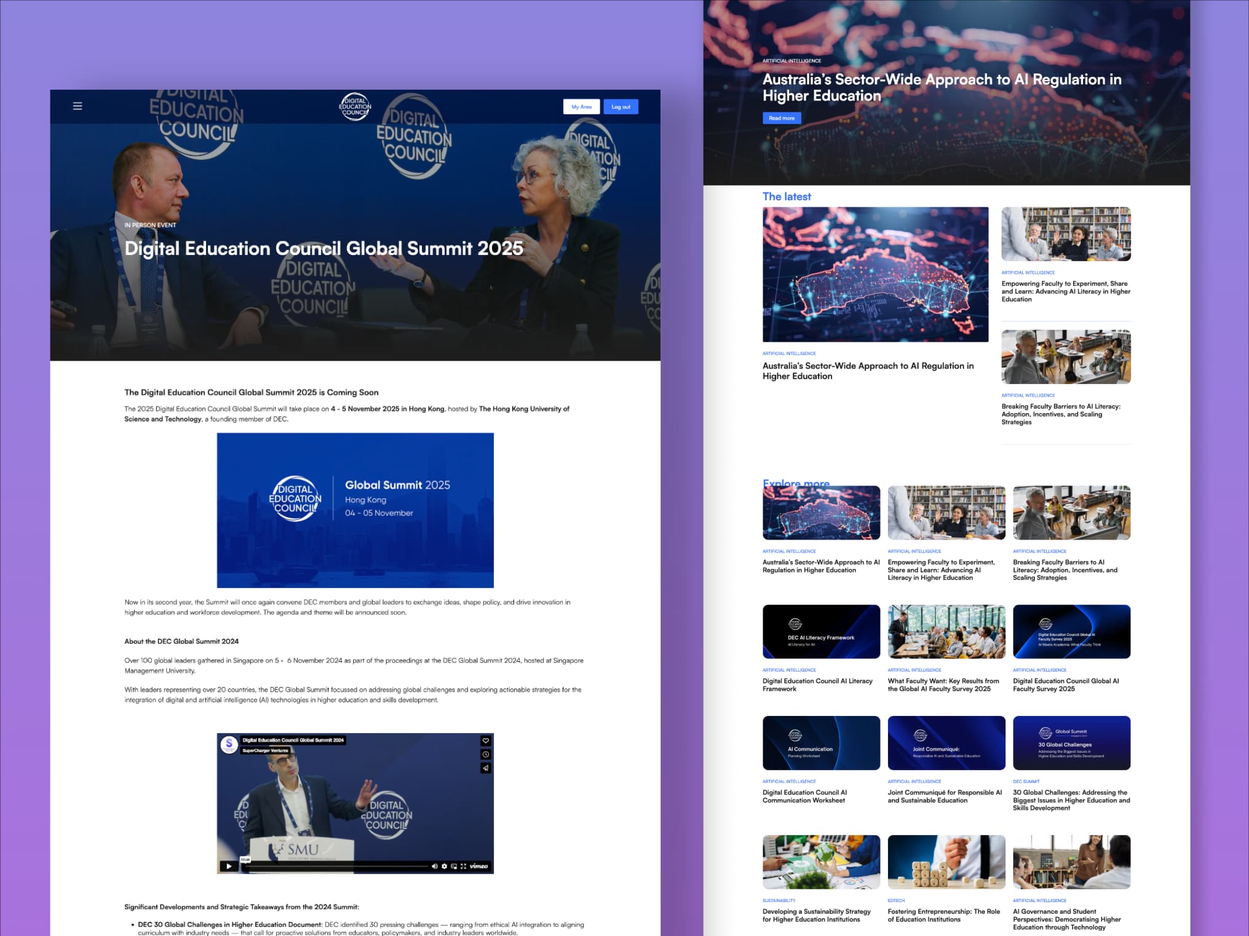Click the Global Summit 2025 Hong Kong banner
The height and width of the screenshot is (936, 1249).
tap(355, 510)
